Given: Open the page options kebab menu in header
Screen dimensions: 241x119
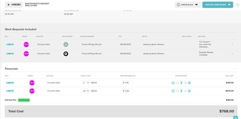Looking at the screenshot, I should (x=238, y=5).
